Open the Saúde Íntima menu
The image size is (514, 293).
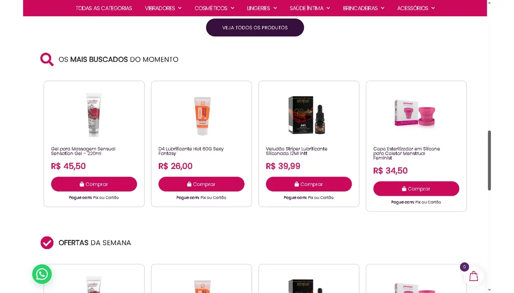tap(310, 8)
